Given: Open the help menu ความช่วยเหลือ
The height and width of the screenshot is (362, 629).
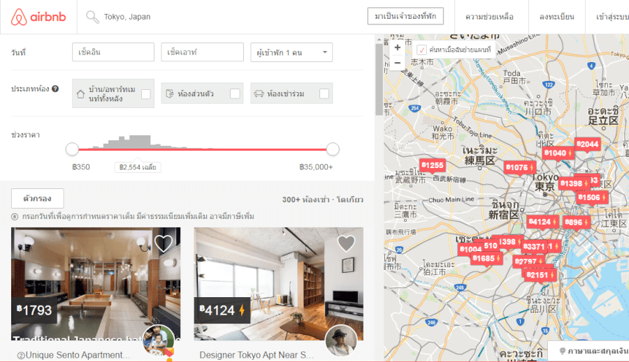Looking at the screenshot, I should (x=489, y=17).
